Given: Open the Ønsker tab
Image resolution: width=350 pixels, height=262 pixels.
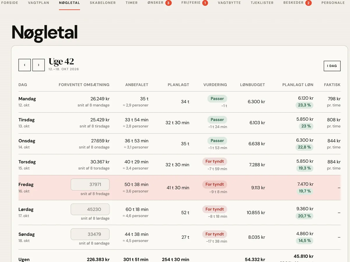Looking at the screenshot, I should click(155, 3).
